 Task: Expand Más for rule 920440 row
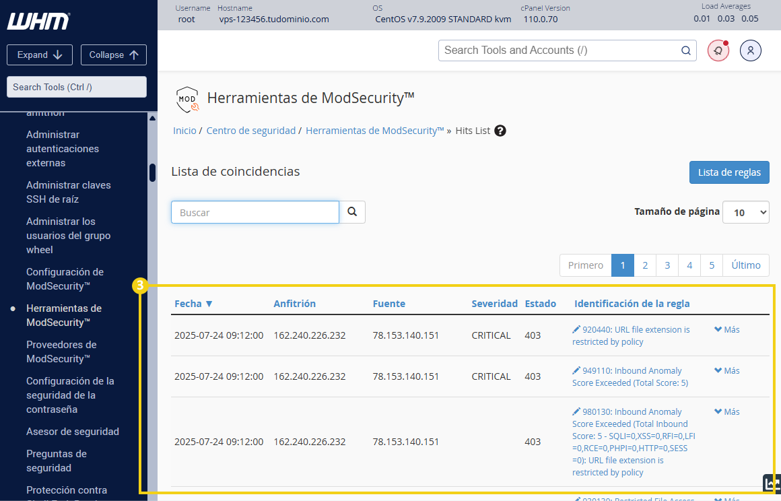726,329
